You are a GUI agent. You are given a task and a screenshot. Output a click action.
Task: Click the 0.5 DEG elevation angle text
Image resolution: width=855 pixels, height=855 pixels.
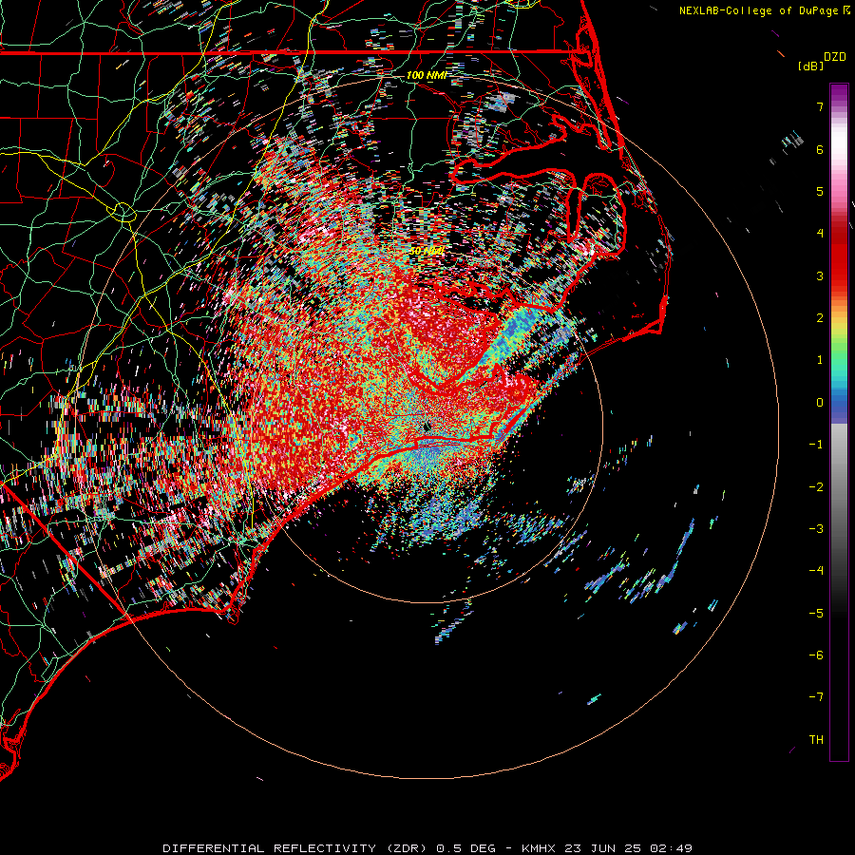(466, 848)
